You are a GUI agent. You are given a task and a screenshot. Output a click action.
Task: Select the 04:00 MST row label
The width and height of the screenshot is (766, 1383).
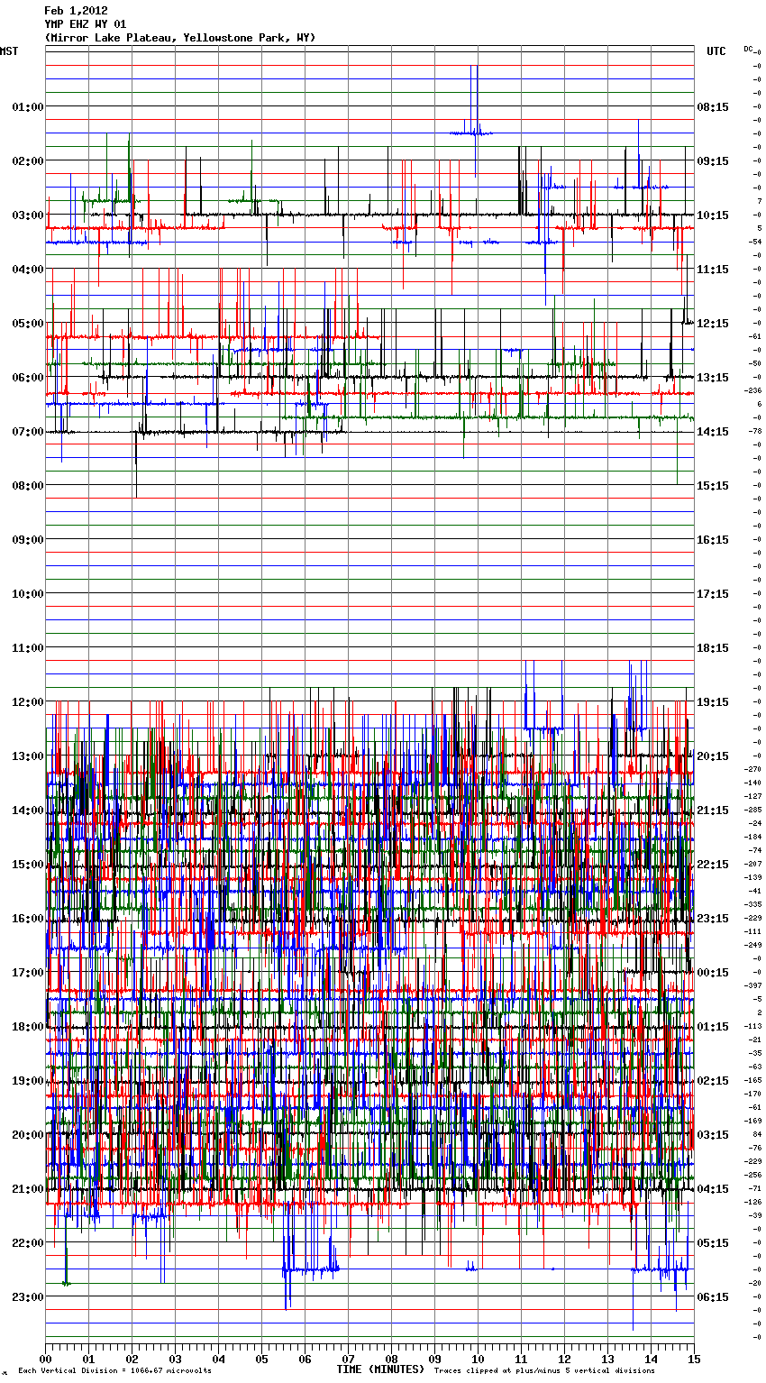28,270
